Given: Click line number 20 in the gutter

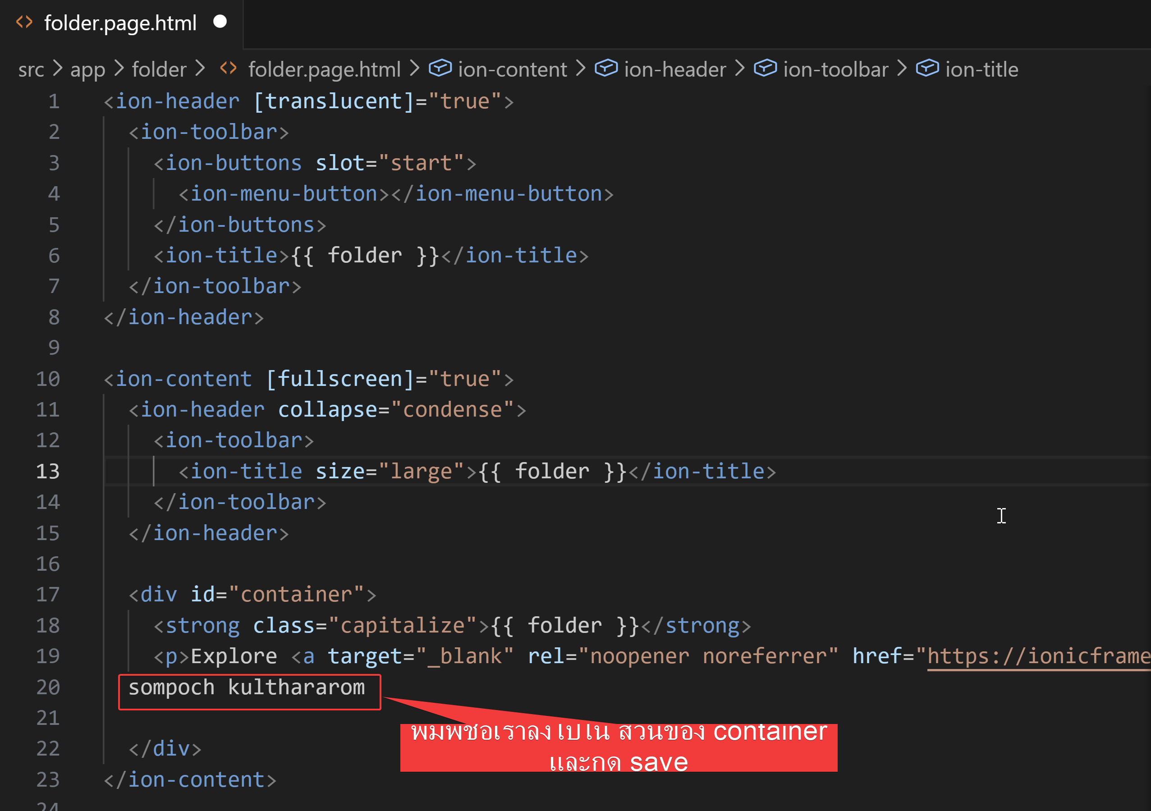Looking at the screenshot, I should pyautogui.click(x=48, y=687).
